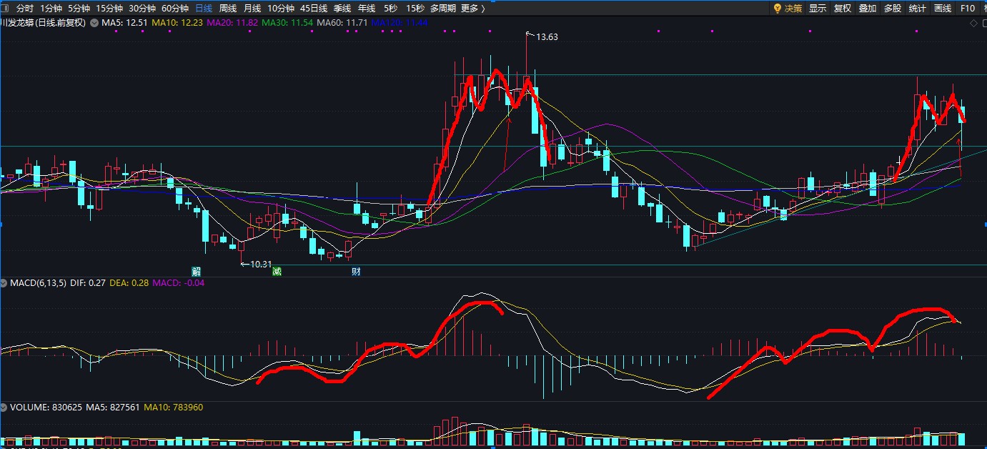Viewport: 987px width, 449px height.
Task: Click the VOLUME: 830625 value
Action: click(46, 407)
